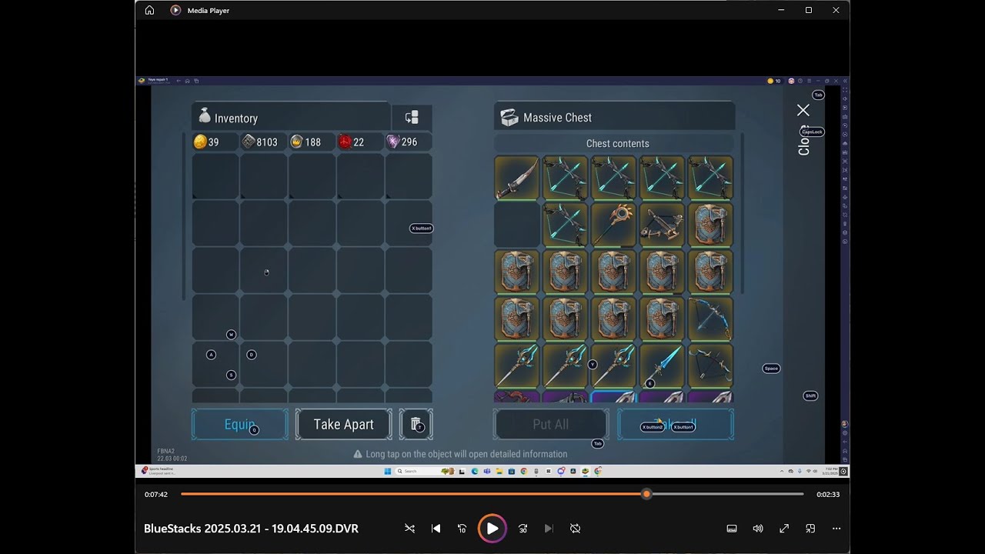
Task: Go to the previous track
Action: (x=436, y=529)
